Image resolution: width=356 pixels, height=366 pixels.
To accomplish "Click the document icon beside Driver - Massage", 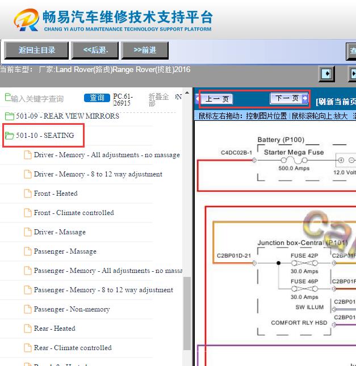I will pyautogui.click(x=28, y=232).
